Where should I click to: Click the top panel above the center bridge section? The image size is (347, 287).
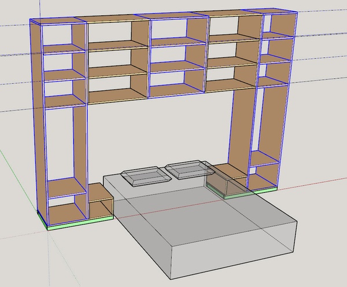point(173,16)
